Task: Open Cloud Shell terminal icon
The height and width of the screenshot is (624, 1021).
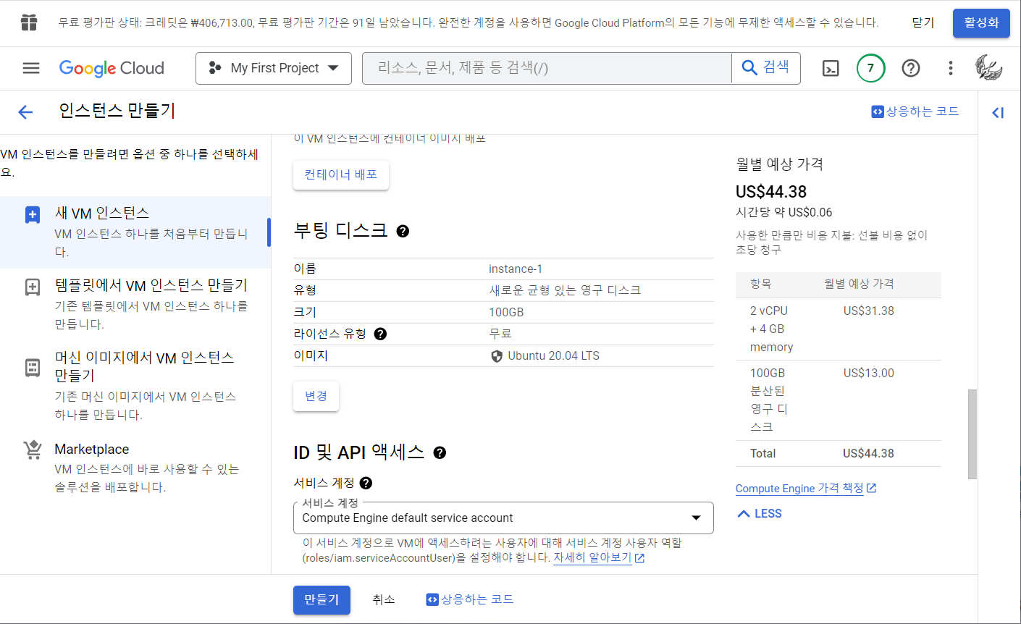Action: click(831, 68)
